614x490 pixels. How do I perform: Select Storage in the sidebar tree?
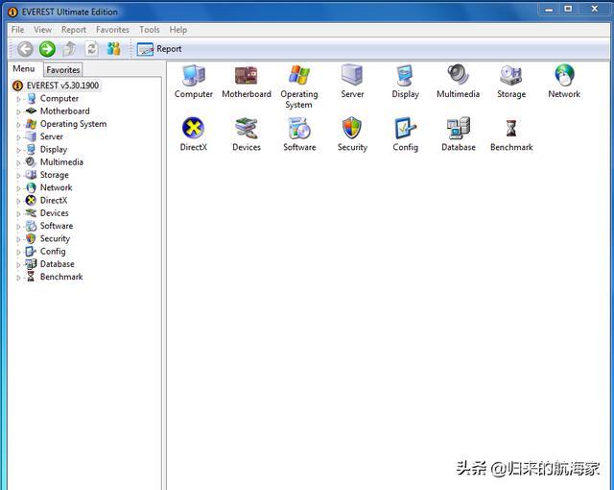54,175
